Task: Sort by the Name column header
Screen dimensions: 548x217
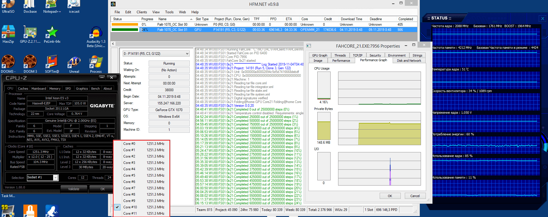Action: tap(163, 19)
